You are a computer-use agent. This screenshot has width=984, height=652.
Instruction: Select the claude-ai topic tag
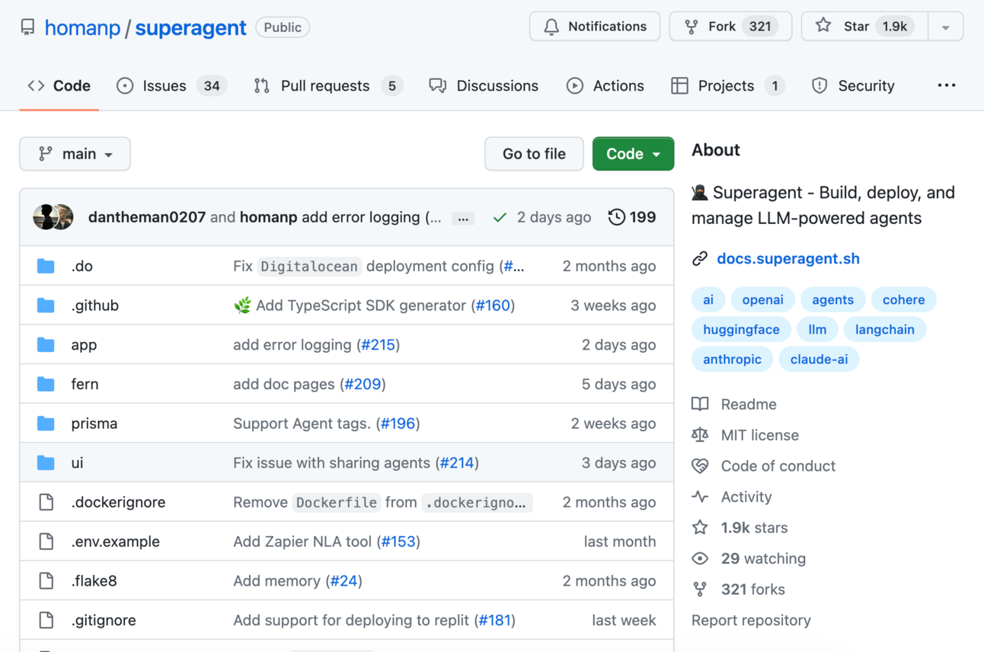click(819, 359)
